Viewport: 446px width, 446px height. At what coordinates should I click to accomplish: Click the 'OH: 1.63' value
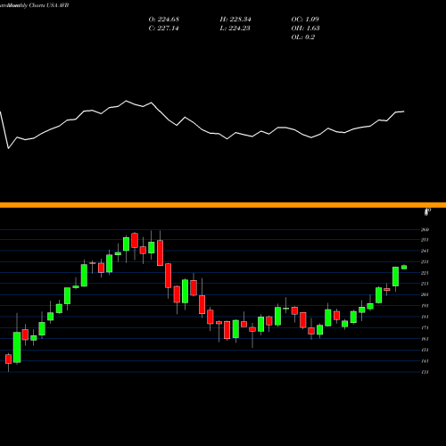[305, 29]
